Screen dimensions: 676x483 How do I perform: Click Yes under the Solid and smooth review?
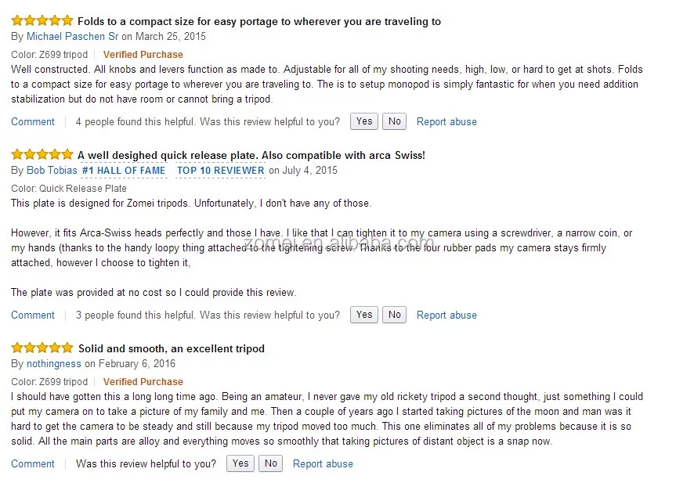240,463
